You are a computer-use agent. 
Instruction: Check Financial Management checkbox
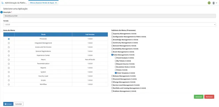[112, 79]
